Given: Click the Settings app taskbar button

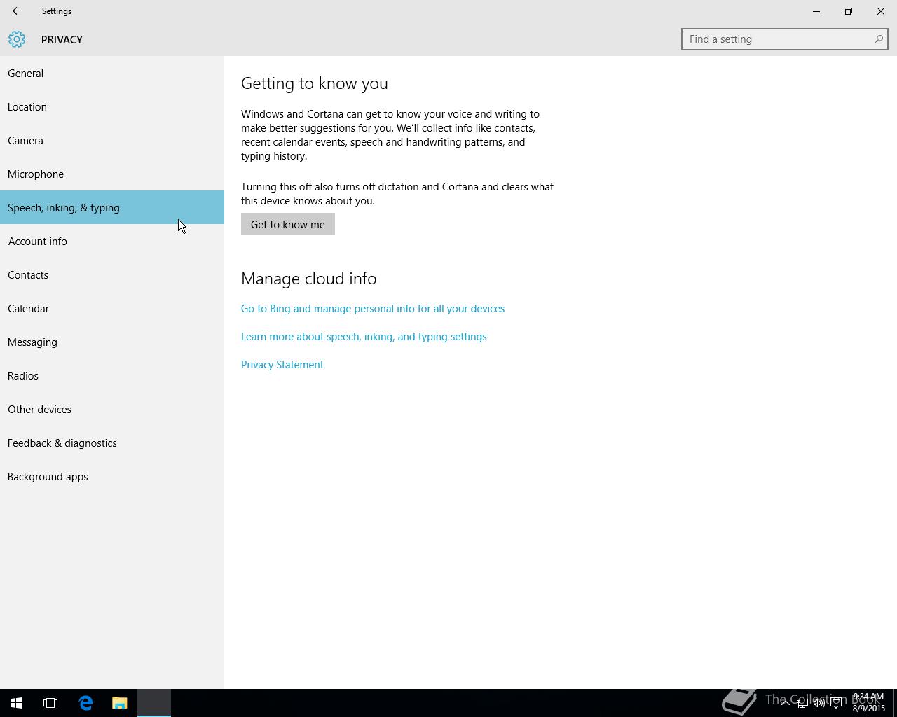Looking at the screenshot, I should tap(154, 703).
